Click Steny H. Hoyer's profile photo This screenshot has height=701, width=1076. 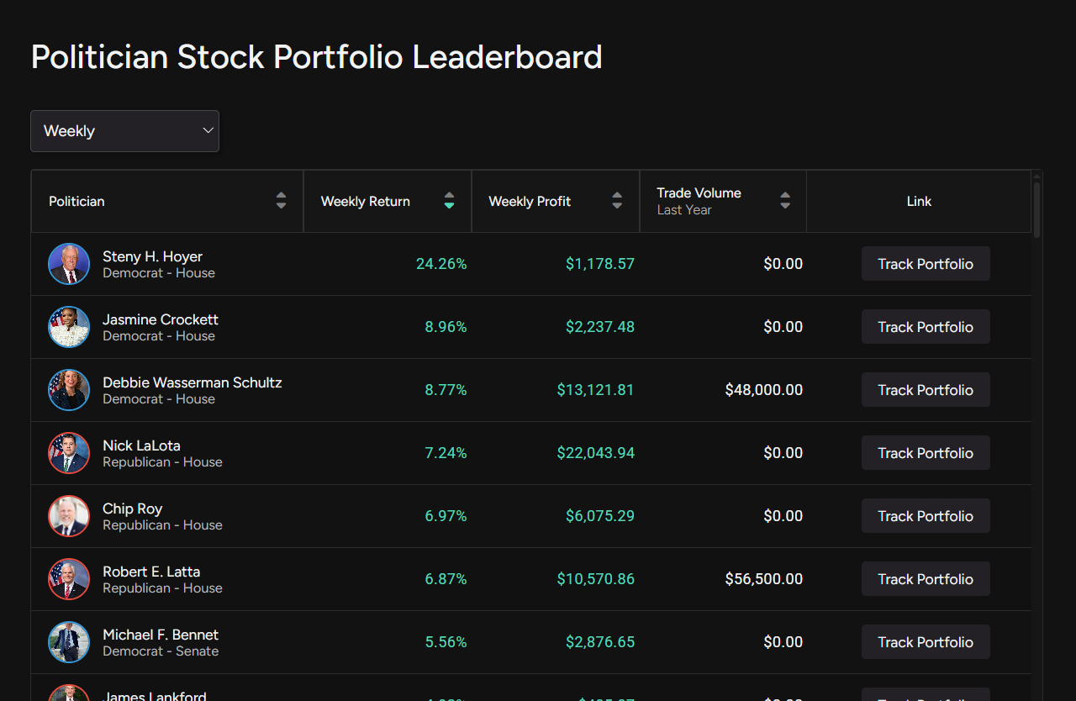click(68, 263)
